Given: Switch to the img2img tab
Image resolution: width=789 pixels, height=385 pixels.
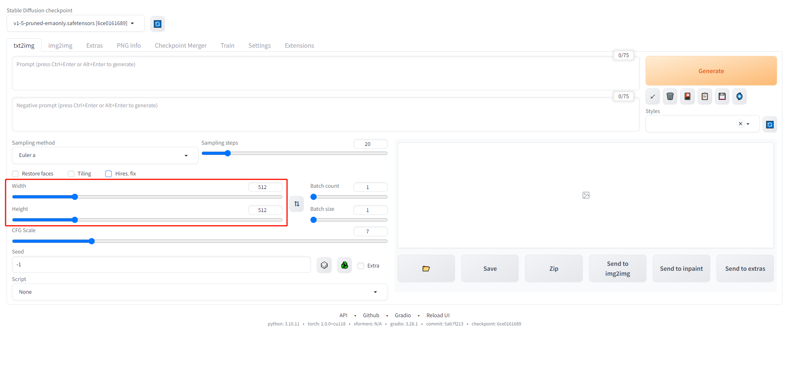Looking at the screenshot, I should (x=60, y=46).
